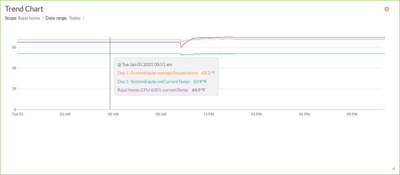Select the Scope value Rajat home
This screenshot has height=175, width=400.
point(29,18)
